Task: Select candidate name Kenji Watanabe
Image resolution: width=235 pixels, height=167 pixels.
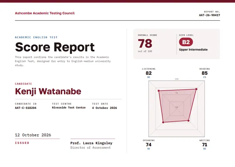Action: tap(48, 91)
